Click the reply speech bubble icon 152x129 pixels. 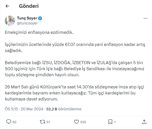point(8,122)
